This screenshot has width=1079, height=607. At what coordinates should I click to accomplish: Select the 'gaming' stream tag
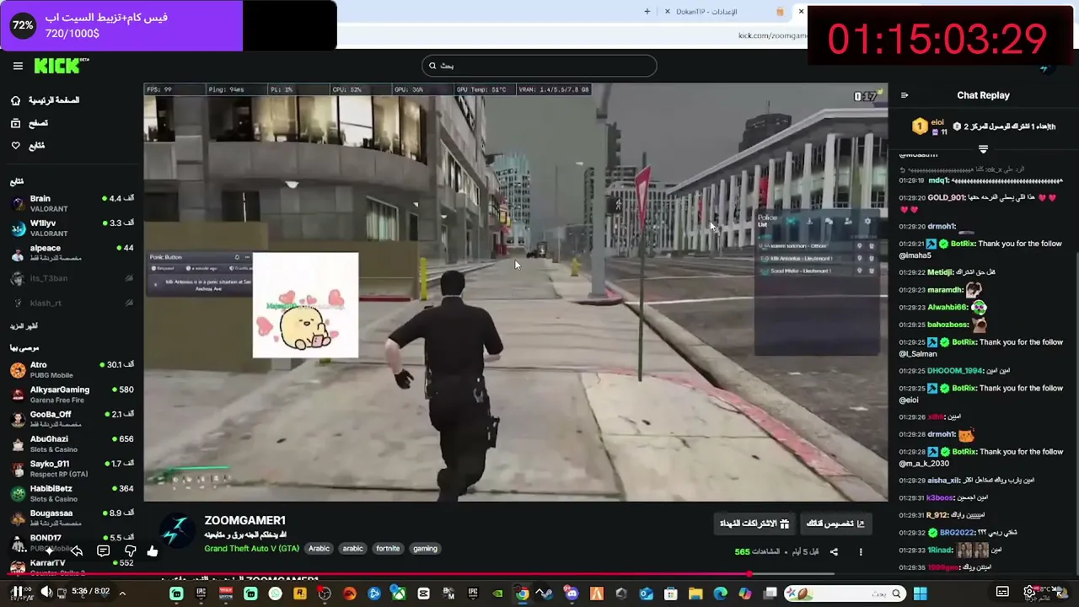[x=425, y=549]
